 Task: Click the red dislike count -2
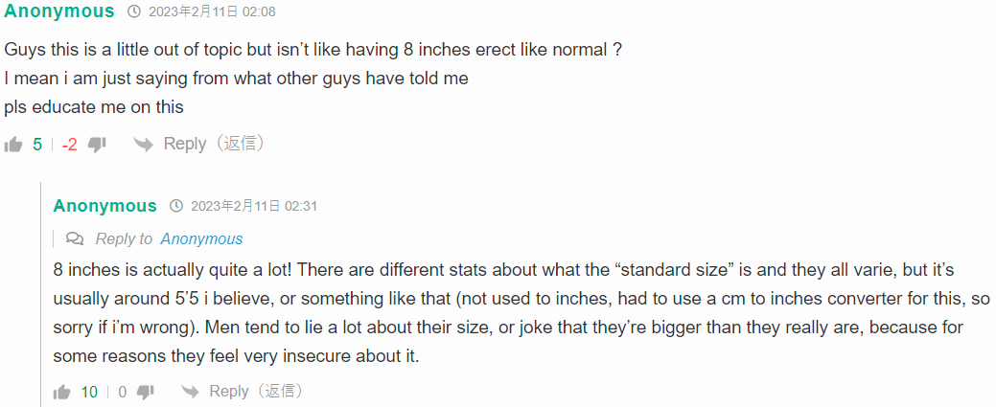click(x=69, y=145)
